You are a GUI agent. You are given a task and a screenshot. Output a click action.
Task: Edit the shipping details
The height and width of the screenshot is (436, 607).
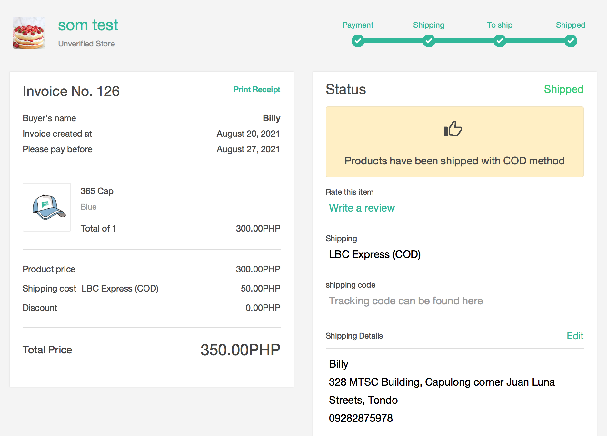click(x=575, y=336)
